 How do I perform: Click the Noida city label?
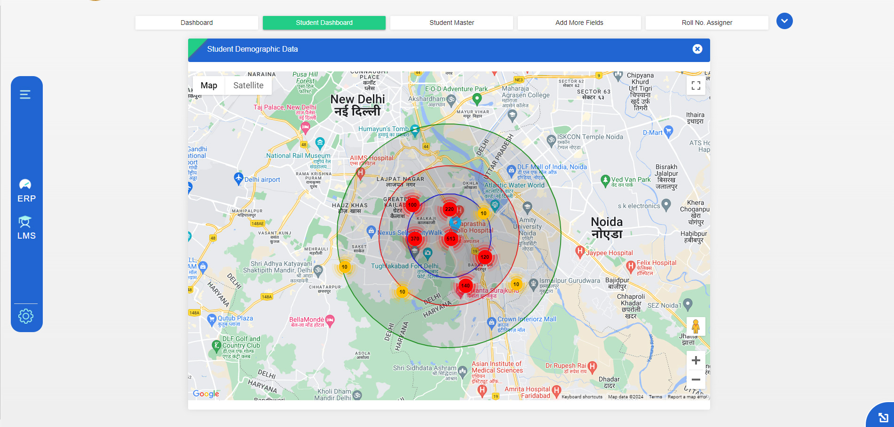(607, 228)
